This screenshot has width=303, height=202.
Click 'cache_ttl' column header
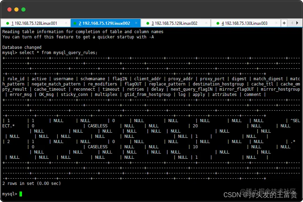click(x=262, y=84)
